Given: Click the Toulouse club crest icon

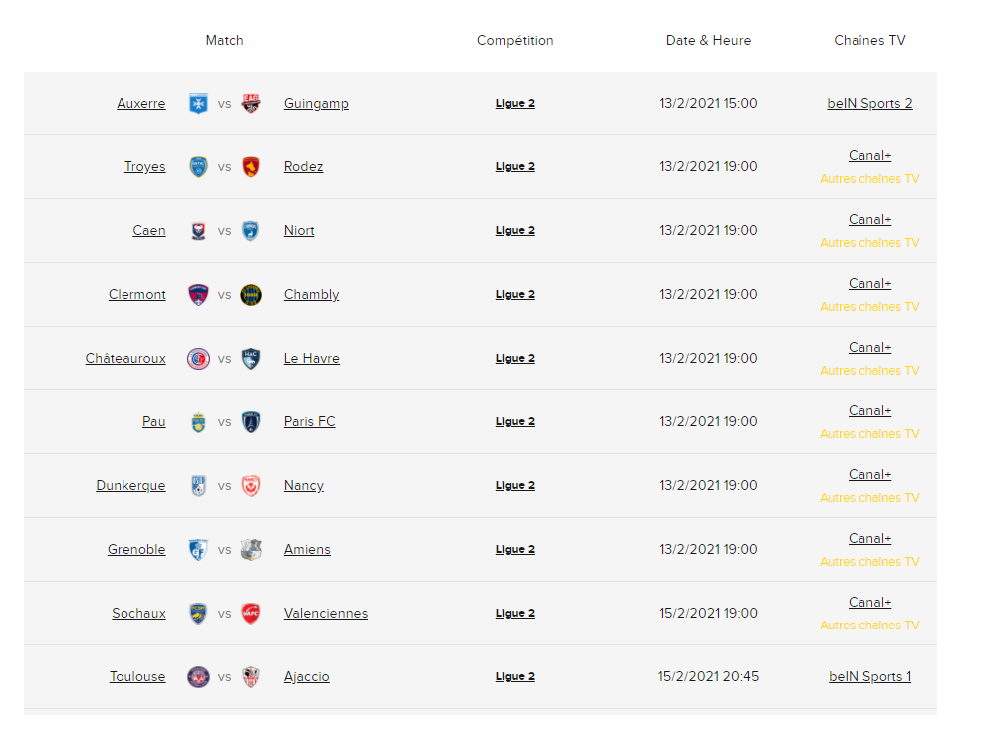Looking at the screenshot, I should coord(198,677).
